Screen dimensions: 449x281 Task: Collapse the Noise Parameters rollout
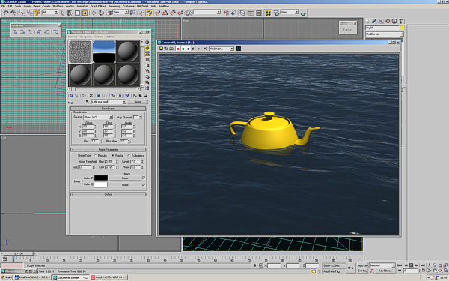coord(109,150)
